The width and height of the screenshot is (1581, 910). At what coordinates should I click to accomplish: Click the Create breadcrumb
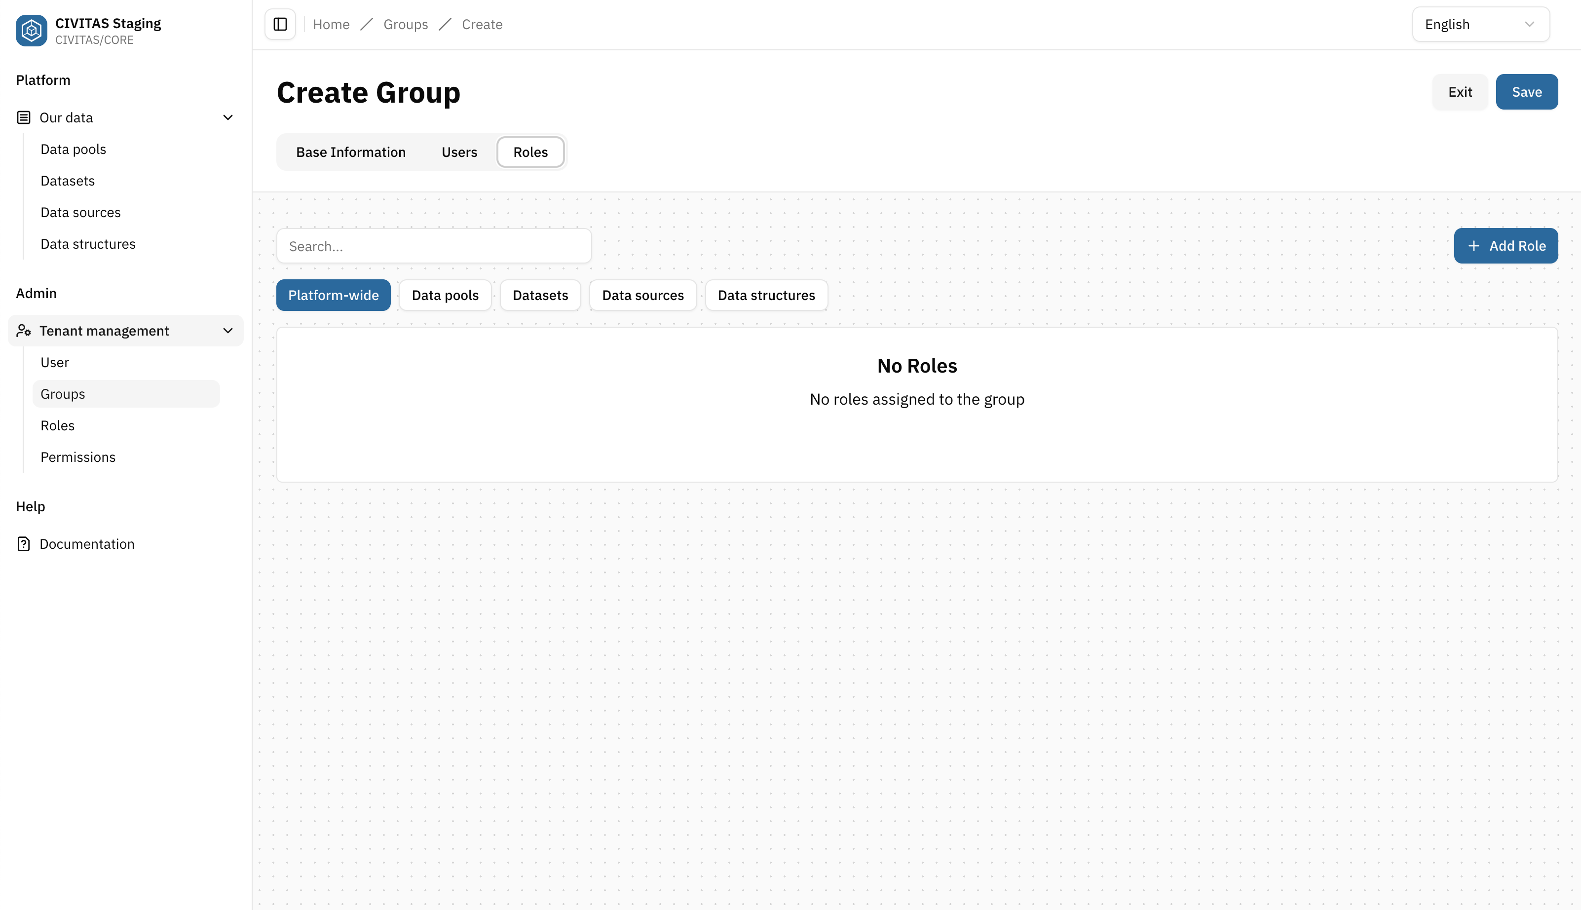[x=482, y=24]
